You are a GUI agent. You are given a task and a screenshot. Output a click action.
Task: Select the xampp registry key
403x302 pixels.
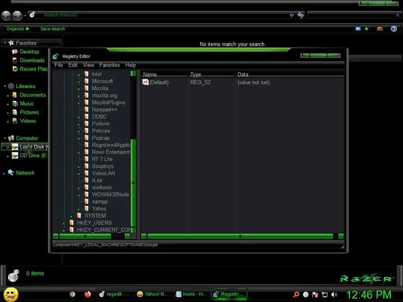[x=100, y=202]
